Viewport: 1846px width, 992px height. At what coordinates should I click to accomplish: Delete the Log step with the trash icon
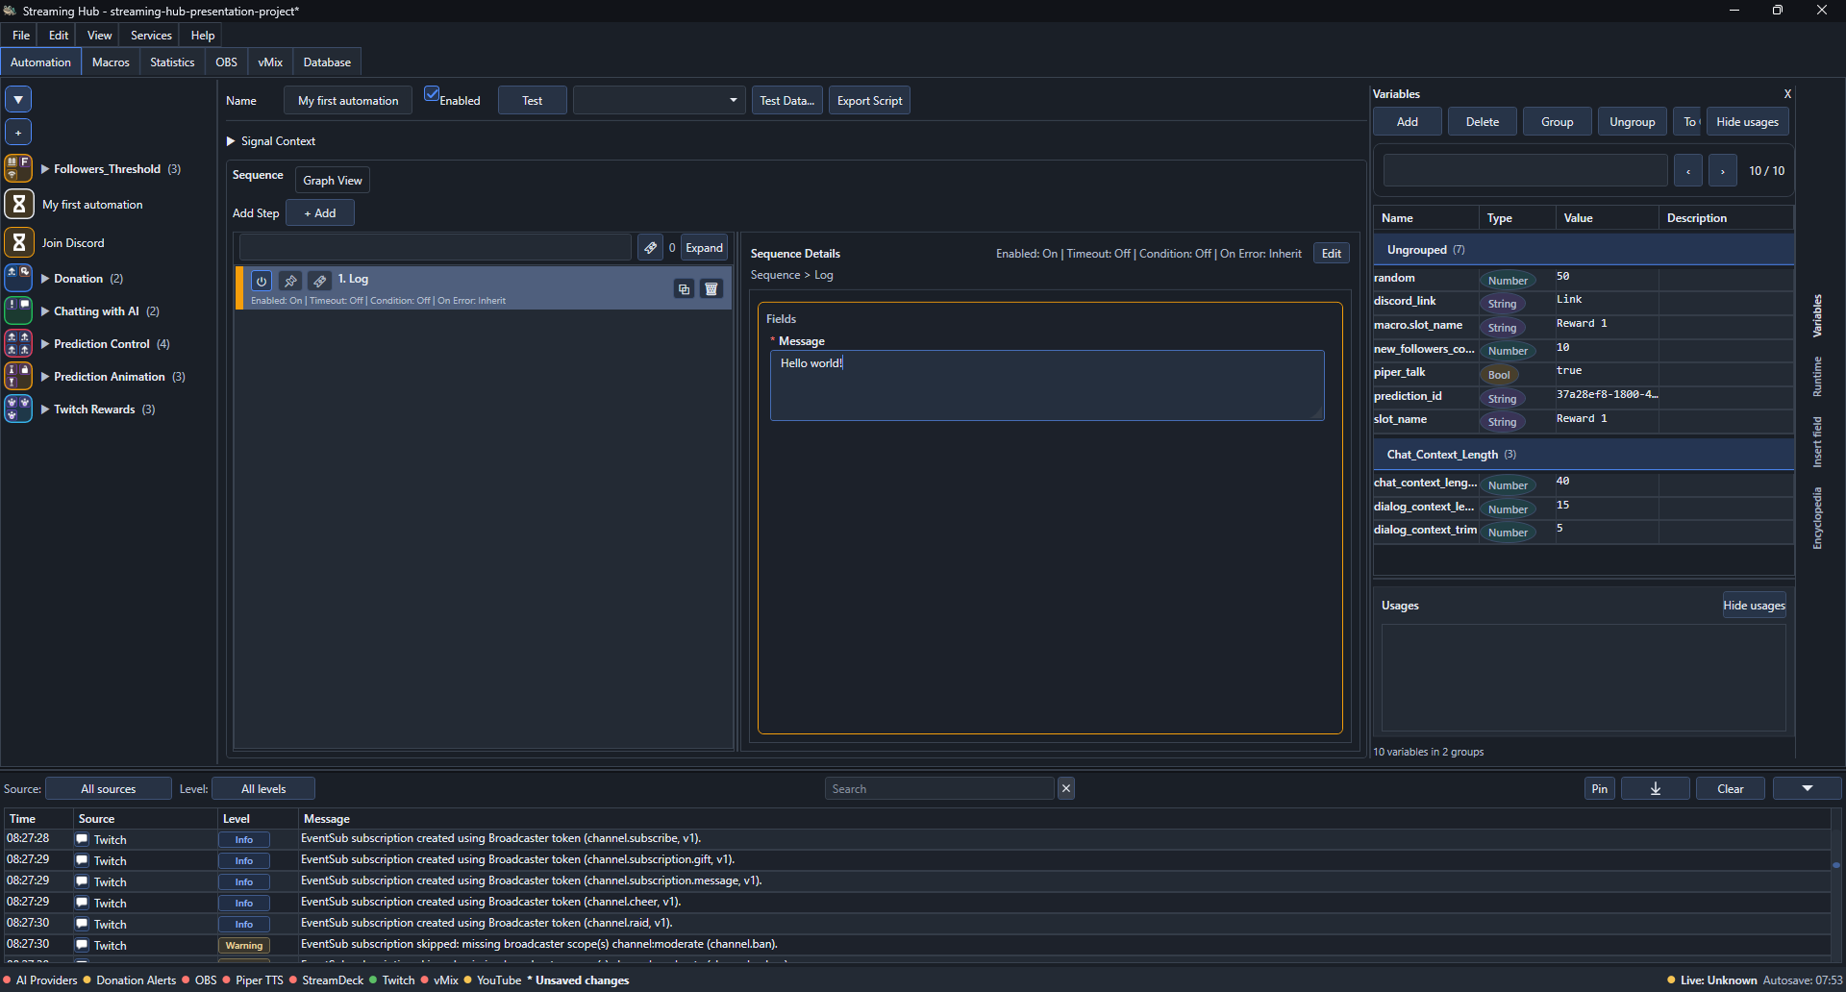pyautogui.click(x=711, y=288)
